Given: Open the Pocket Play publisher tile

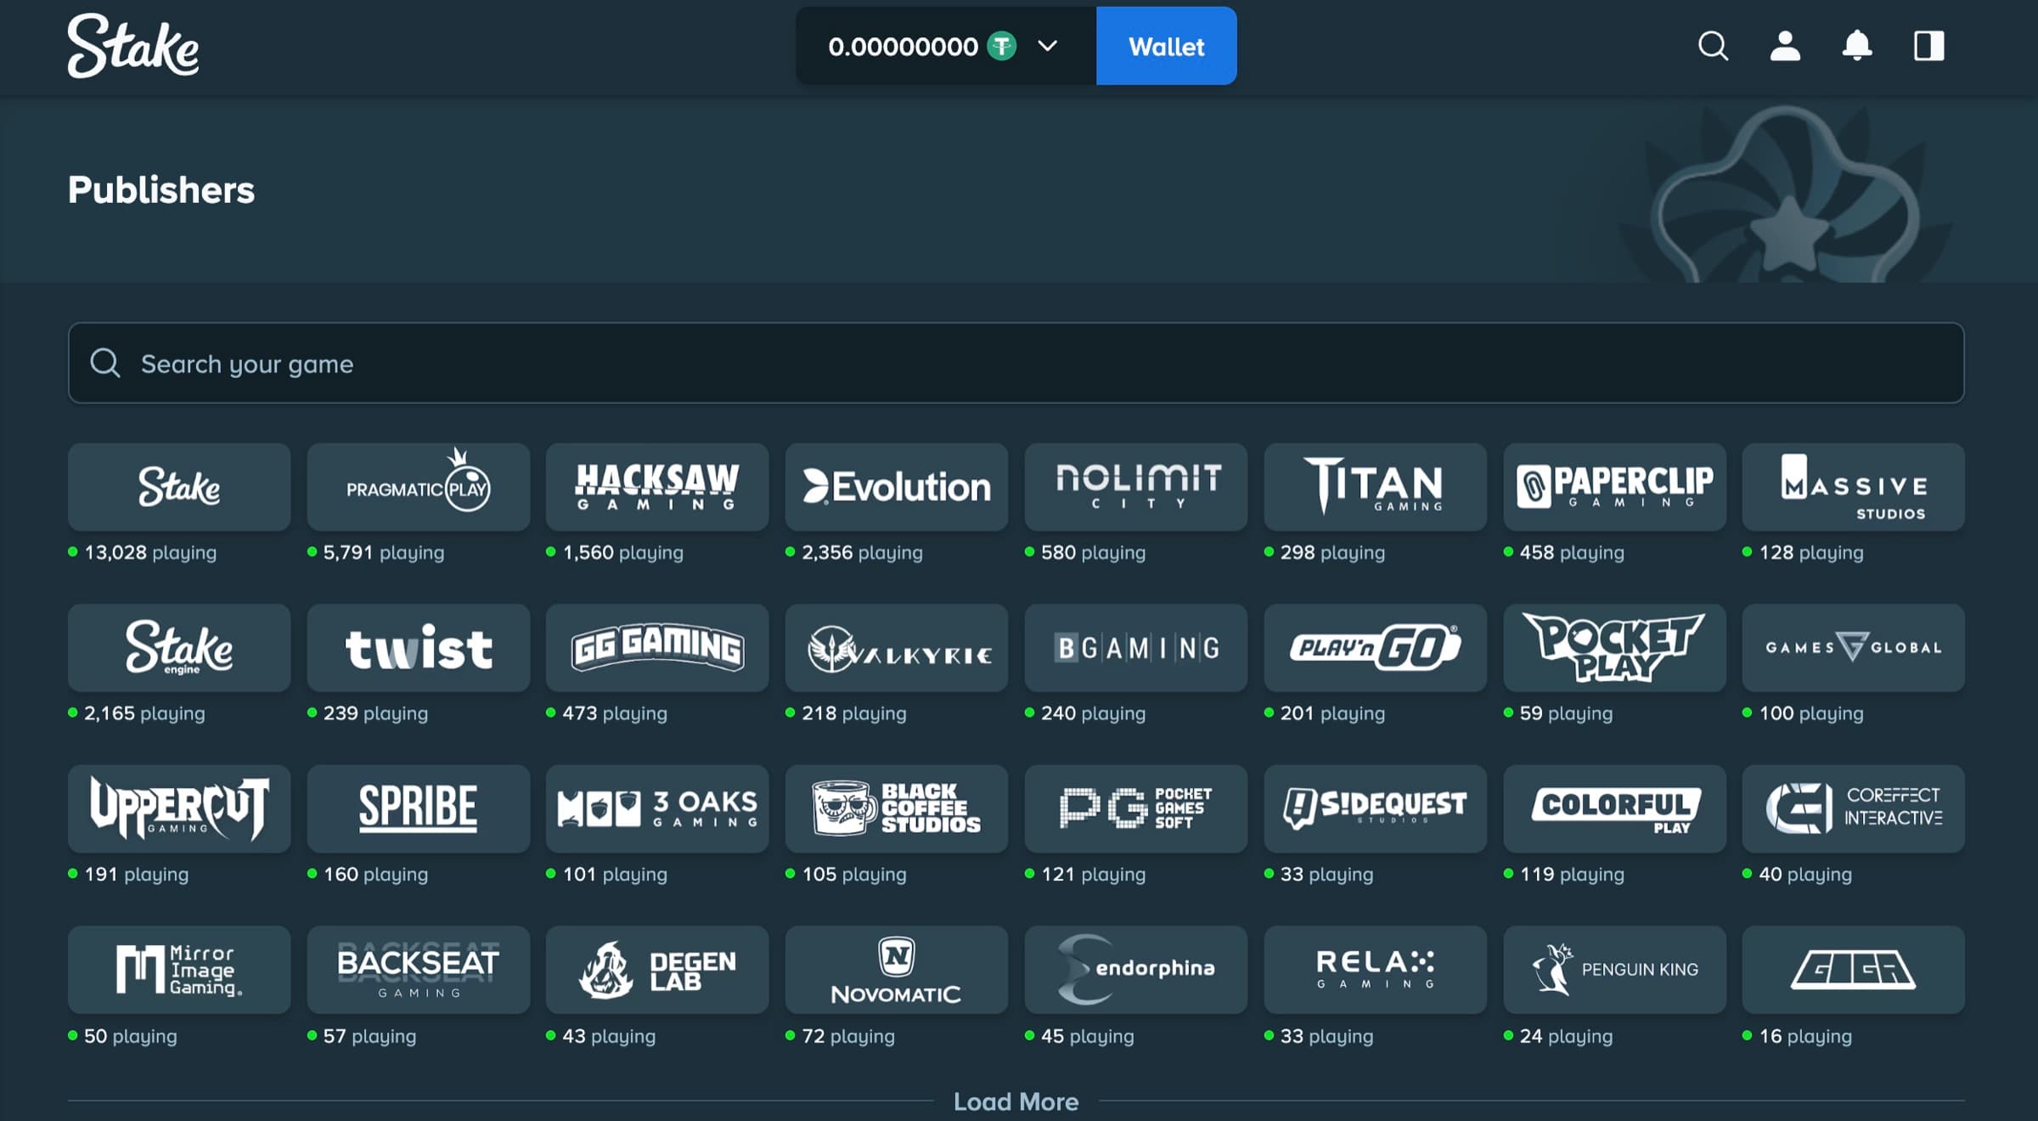Looking at the screenshot, I should [x=1614, y=648].
